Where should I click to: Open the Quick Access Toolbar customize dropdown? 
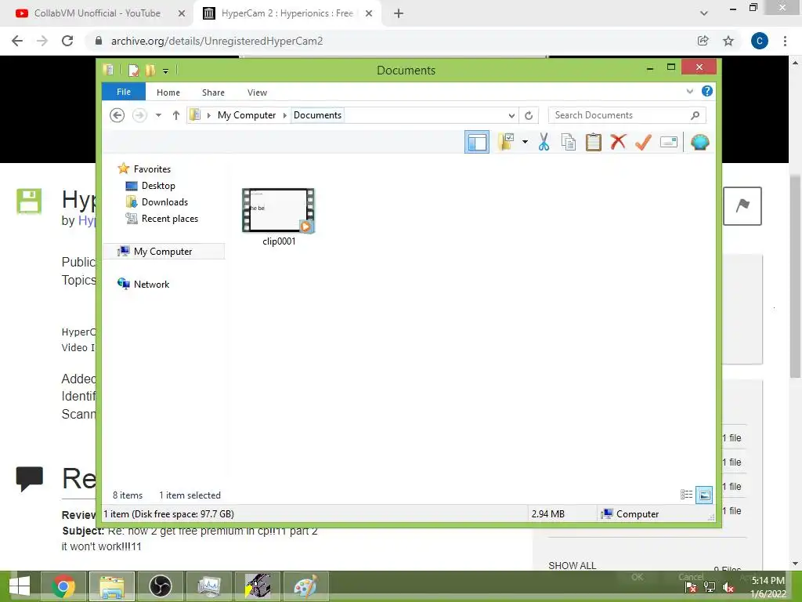pyautogui.click(x=166, y=71)
